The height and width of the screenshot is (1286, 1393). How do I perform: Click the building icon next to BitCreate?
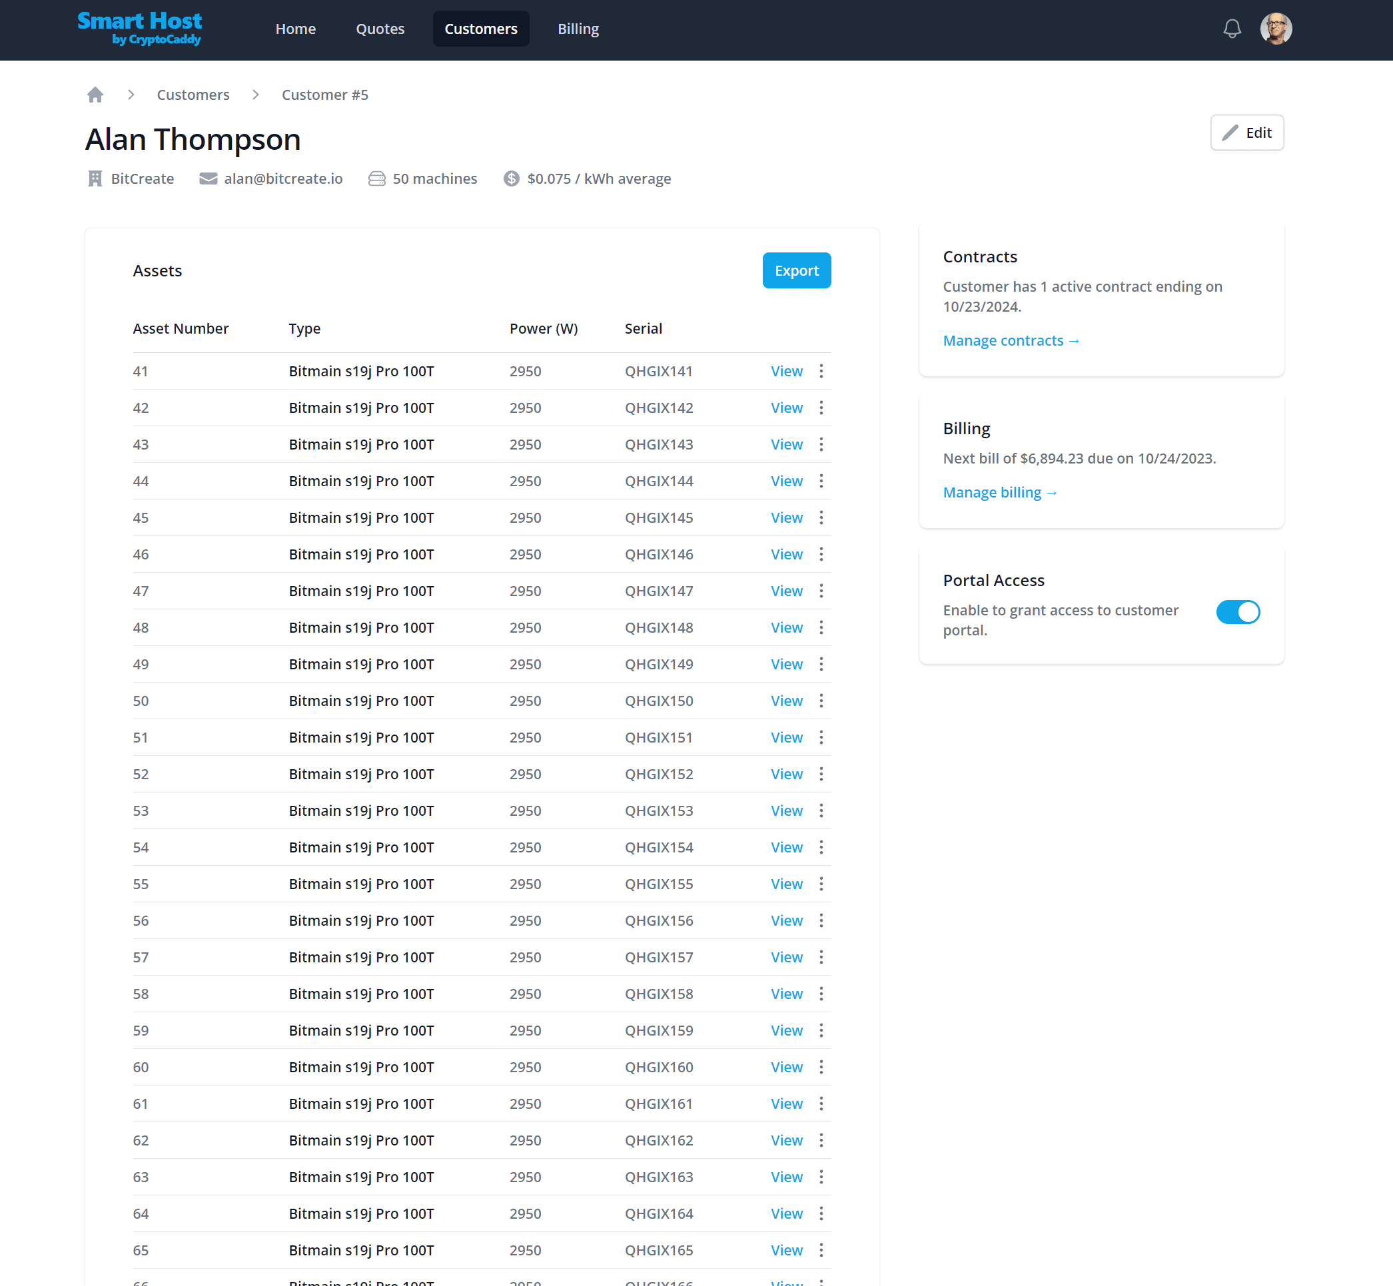[x=95, y=179]
